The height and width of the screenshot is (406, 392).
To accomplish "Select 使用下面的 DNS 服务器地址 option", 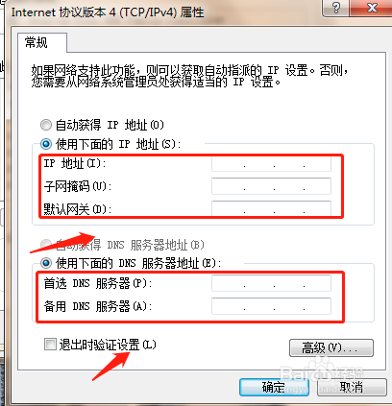I will point(46,263).
